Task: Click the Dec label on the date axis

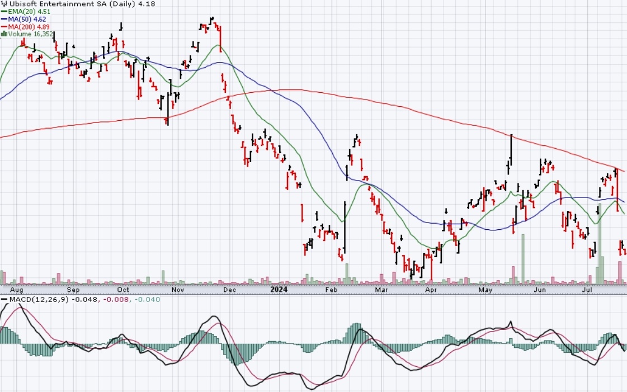Action: tap(229, 290)
